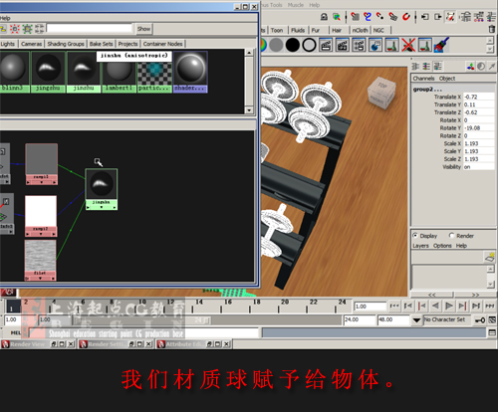498x412 pixels.
Task: Click the red X crossed-out shelf icon
Action: point(408,45)
